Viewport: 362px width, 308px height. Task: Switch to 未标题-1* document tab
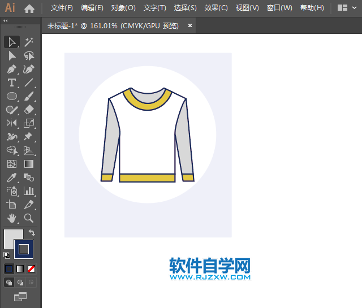point(113,25)
